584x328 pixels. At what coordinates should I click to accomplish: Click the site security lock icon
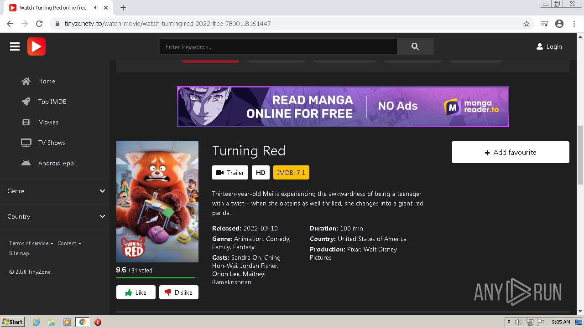pos(57,24)
